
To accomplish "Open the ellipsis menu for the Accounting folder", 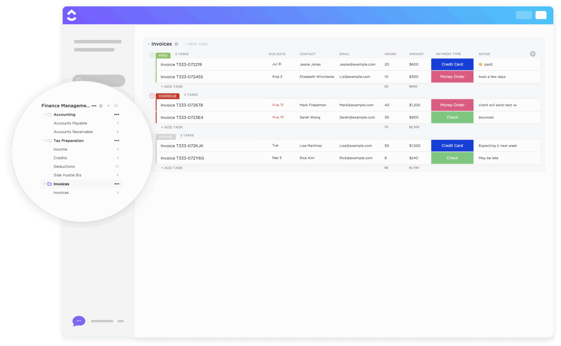I will click(117, 114).
